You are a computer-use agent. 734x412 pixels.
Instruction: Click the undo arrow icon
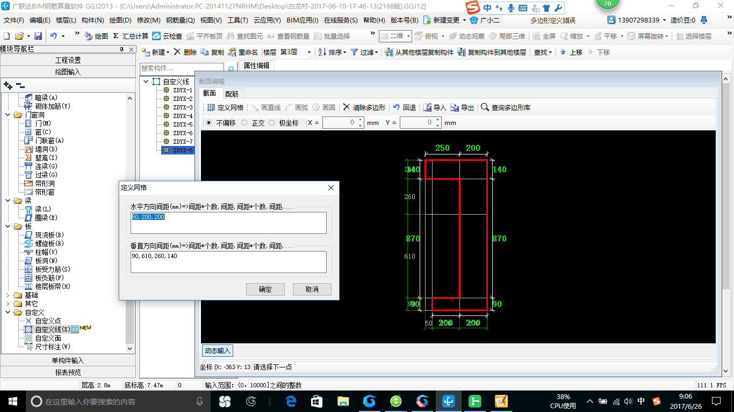[54, 36]
